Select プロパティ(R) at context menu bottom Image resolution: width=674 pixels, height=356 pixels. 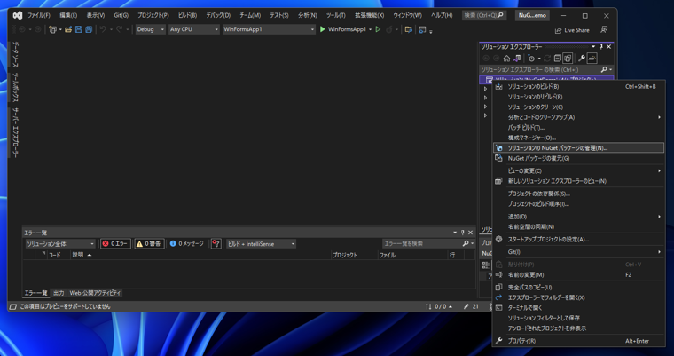click(578, 341)
